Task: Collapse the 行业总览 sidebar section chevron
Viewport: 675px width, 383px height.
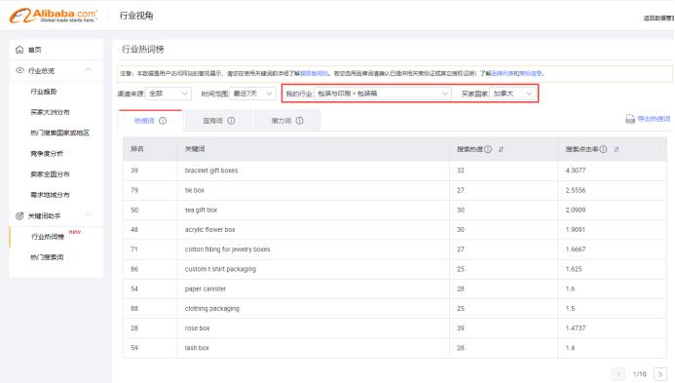Action: (x=89, y=70)
